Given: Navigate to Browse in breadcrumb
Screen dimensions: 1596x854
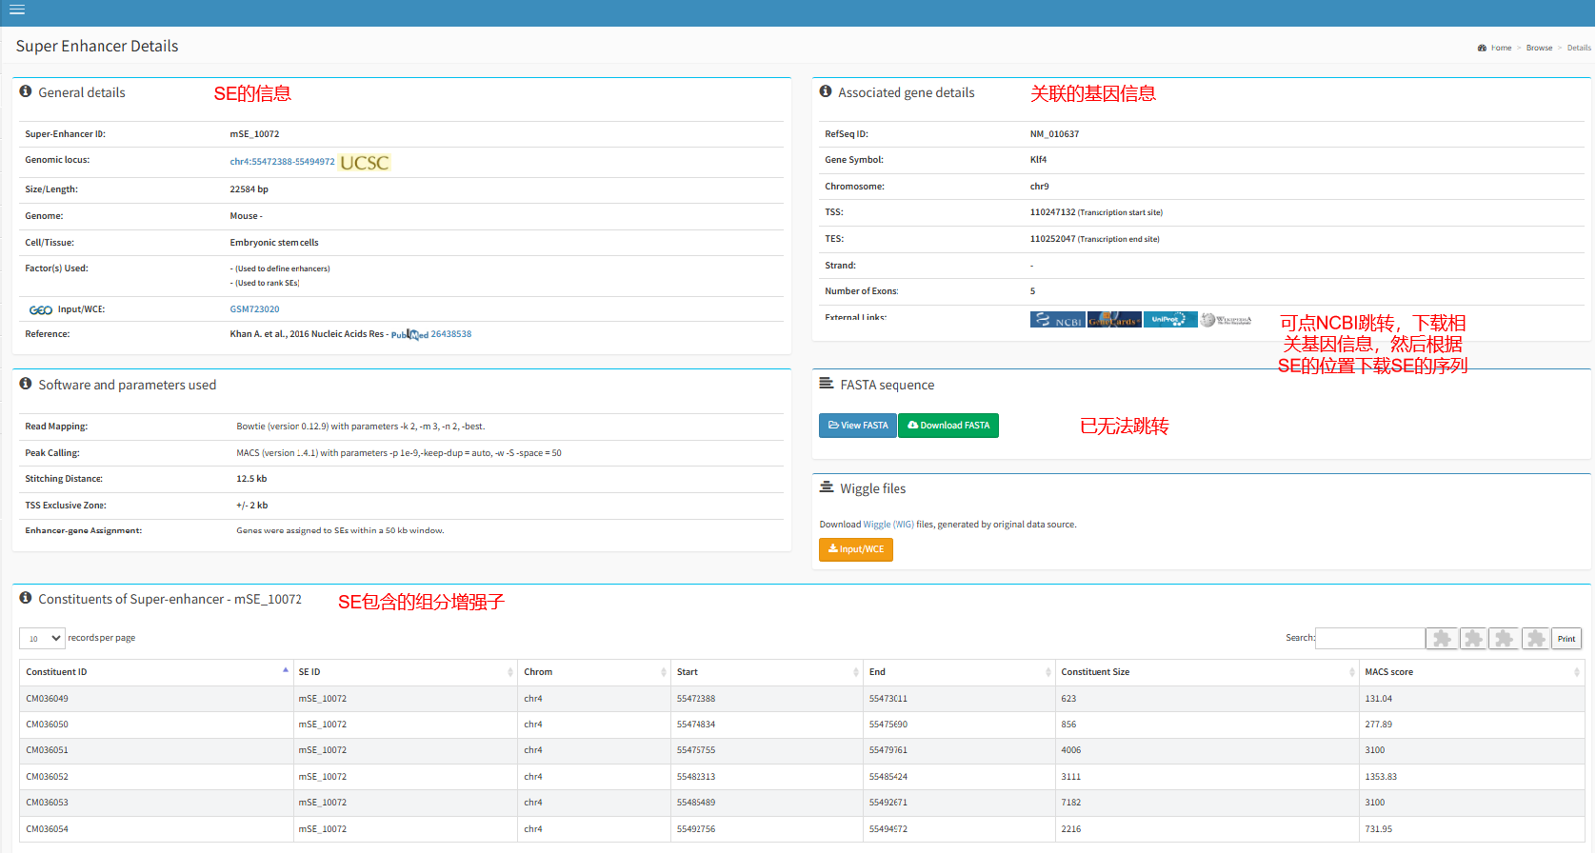Looking at the screenshot, I should point(1539,48).
